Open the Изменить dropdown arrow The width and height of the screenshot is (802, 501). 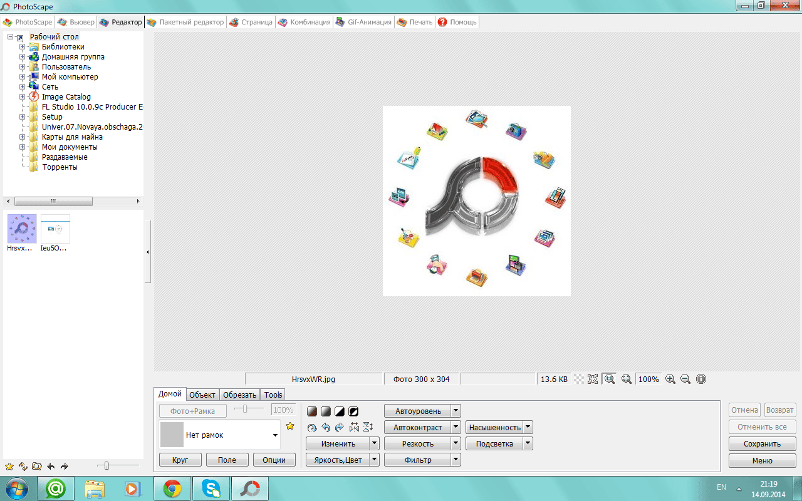375,443
